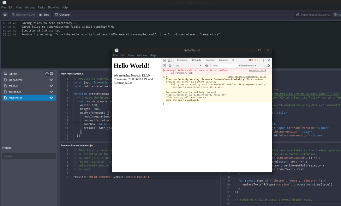Open the Tasks menu in Fiddle
Viewport: 341px width, 206px height.
41,7
